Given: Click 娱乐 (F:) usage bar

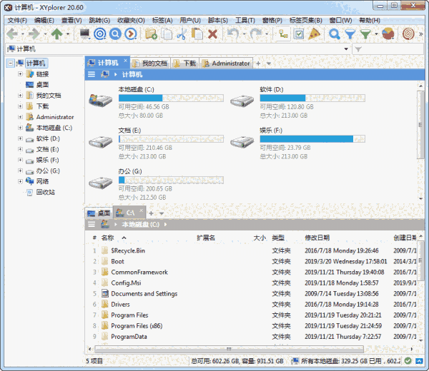Looking at the screenshot, I should pos(312,139).
